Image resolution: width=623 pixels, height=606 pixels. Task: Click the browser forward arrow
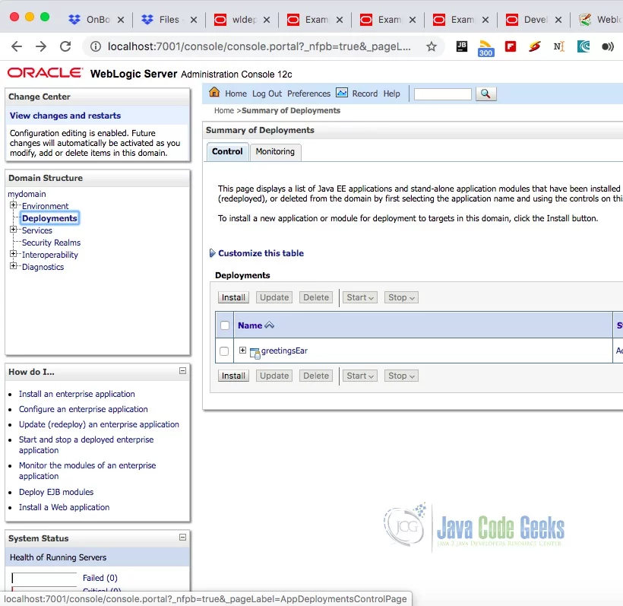tap(41, 46)
